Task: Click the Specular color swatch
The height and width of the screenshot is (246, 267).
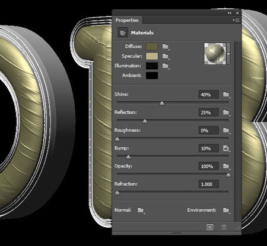Action: [152, 56]
